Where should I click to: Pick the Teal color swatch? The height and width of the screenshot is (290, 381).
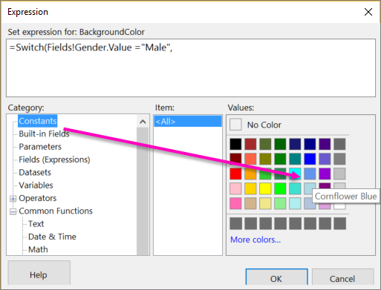tap(295, 159)
